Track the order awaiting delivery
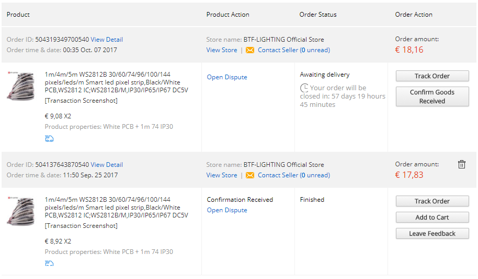Viewport: 478px width, 279px height. click(432, 76)
